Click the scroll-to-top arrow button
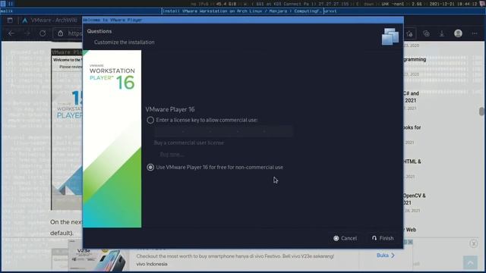Screen dimensions: 486x273 pyautogui.click(x=470, y=263)
